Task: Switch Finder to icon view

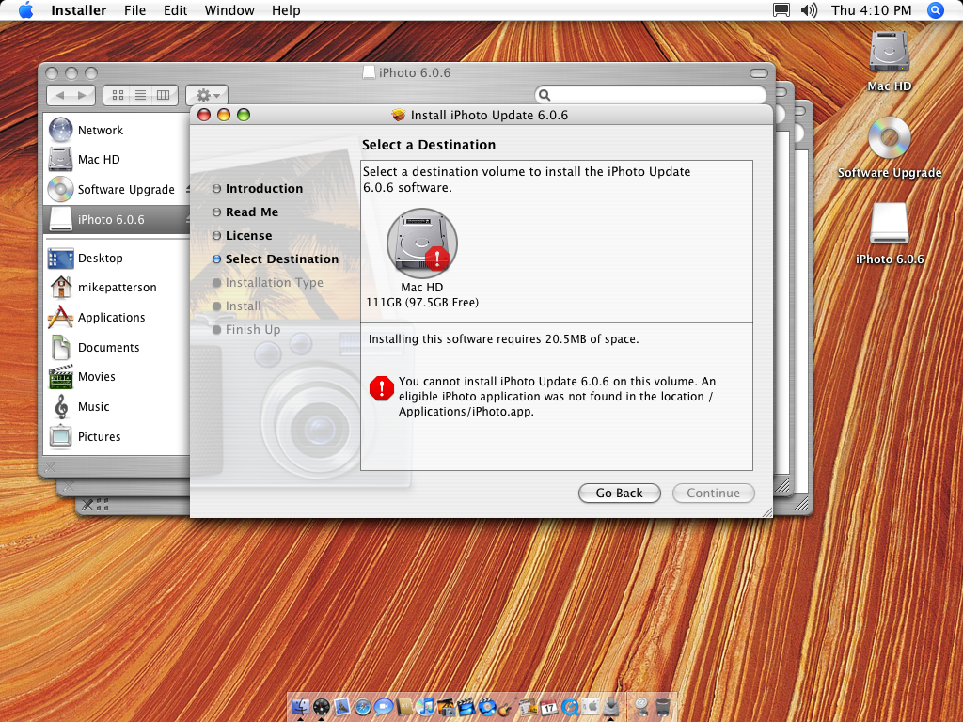Action: (x=118, y=95)
